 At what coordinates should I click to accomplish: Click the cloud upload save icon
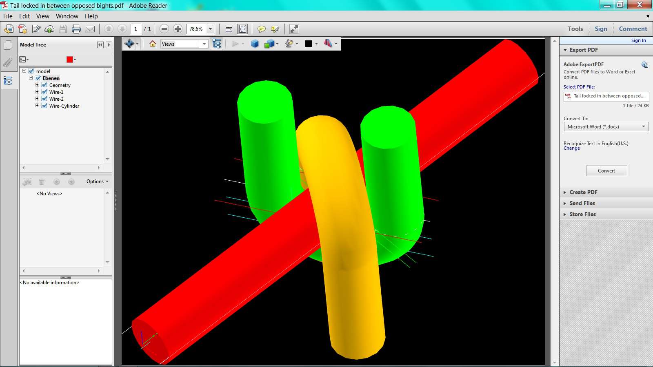49,29
